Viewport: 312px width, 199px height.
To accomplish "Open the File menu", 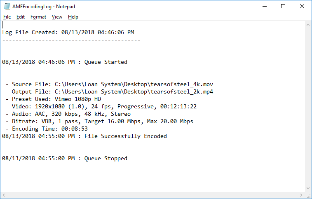I will [7, 17].
